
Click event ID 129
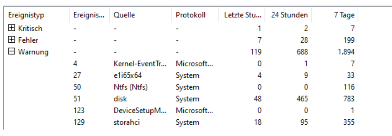coord(79,122)
